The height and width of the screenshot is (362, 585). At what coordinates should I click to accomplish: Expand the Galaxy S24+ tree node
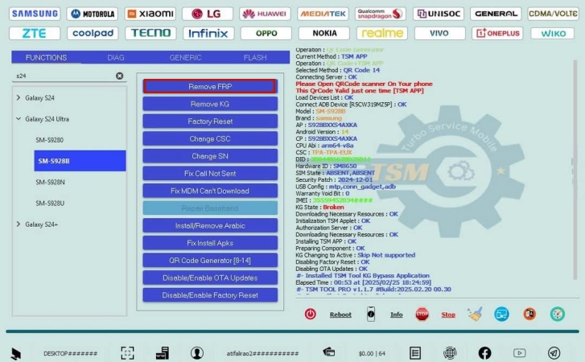[19, 224]
